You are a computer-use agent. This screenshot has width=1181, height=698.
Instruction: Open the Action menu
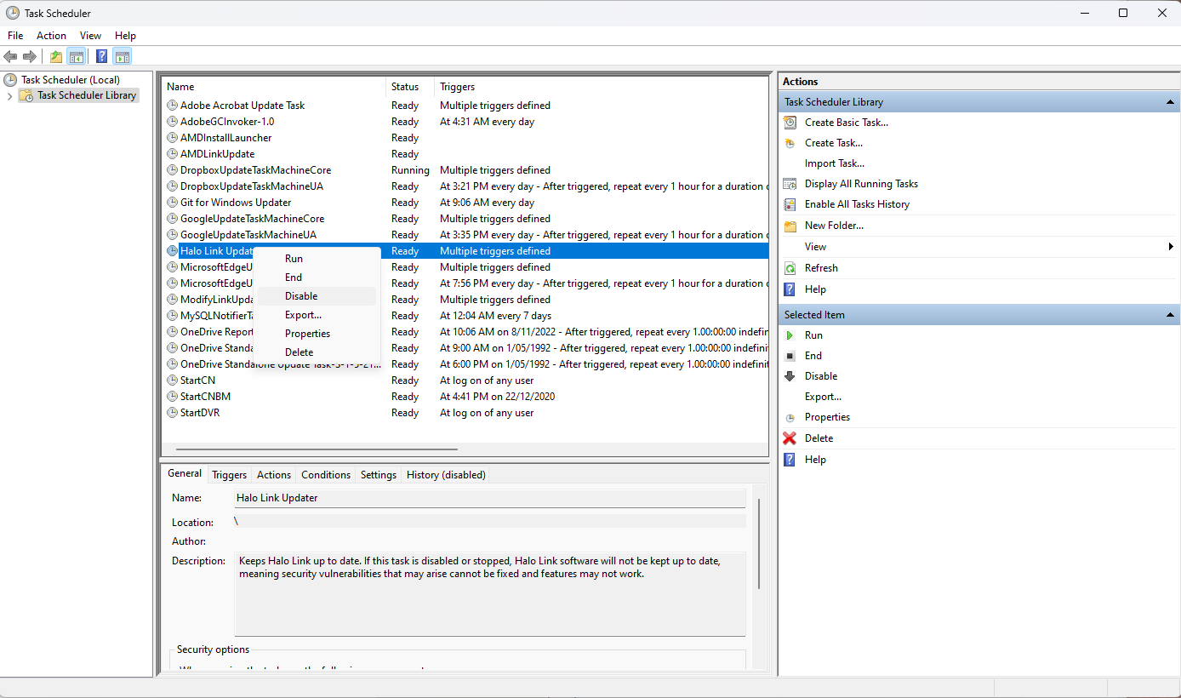51,36
